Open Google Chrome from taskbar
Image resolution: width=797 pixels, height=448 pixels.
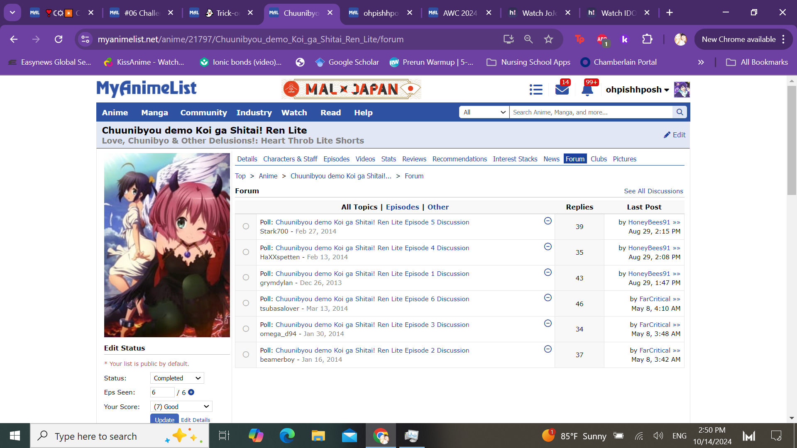tap(380, 436)
